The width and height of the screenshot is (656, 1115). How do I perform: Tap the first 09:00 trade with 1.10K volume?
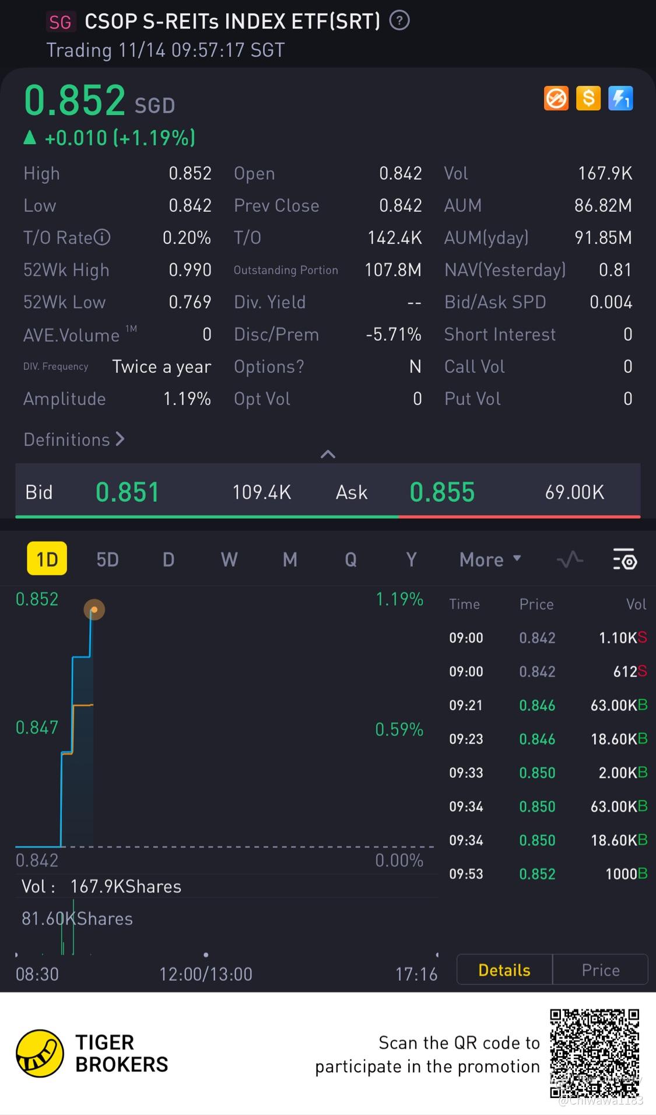coord(548,638)
